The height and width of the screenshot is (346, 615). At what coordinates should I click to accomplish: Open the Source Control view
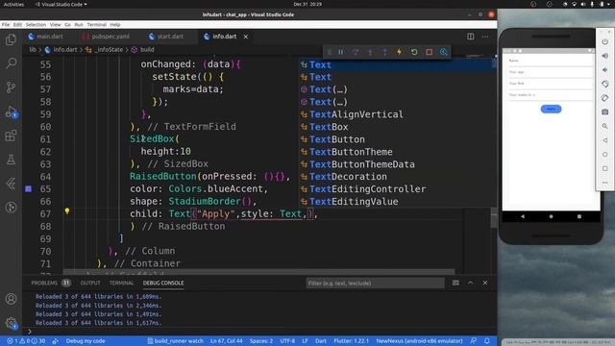(x=11, y=87)
